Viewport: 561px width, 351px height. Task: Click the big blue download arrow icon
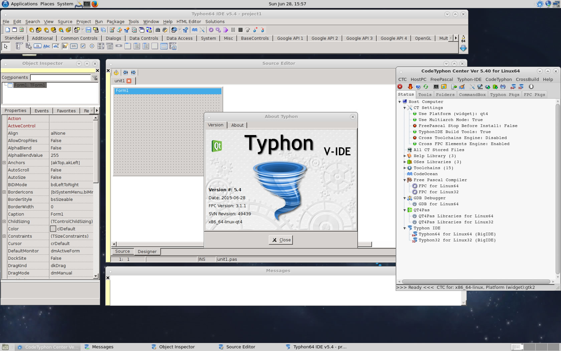click(x=463, y=48)
